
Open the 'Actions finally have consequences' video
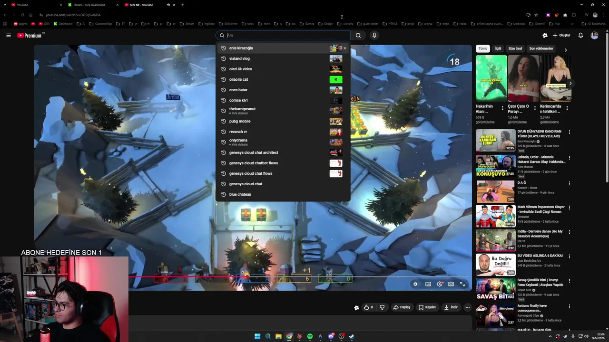point(495,314)
